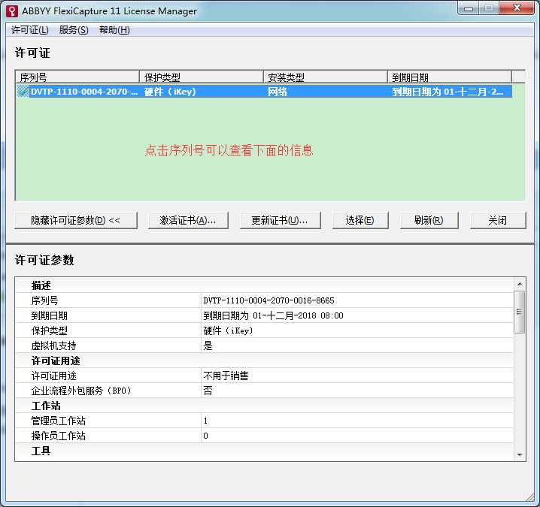Screen dimensions: 540x507
Task: Click the 更新证书(U)... button
Action: pyautogui.click(x=280, y=220)
